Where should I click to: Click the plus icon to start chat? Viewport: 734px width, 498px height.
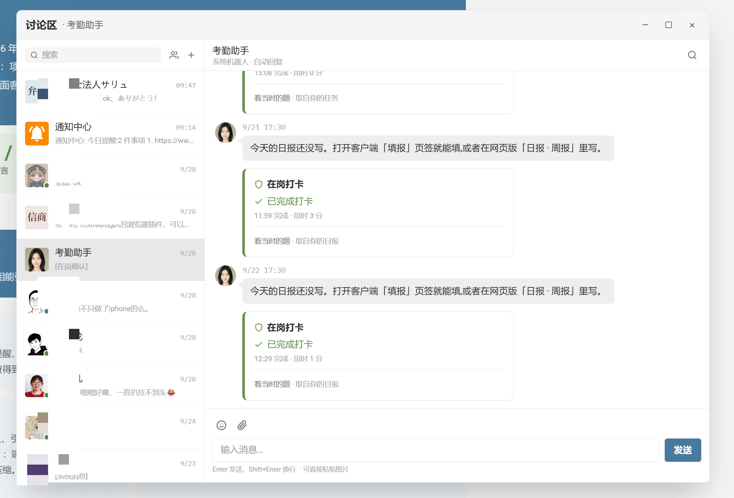[x=191, y=55]
